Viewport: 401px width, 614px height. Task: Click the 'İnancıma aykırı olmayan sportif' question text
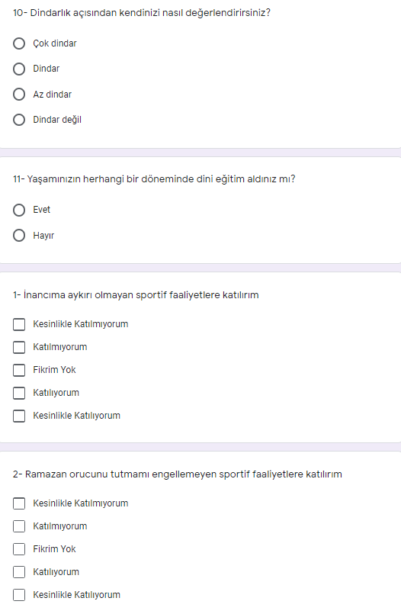(136, 295)
